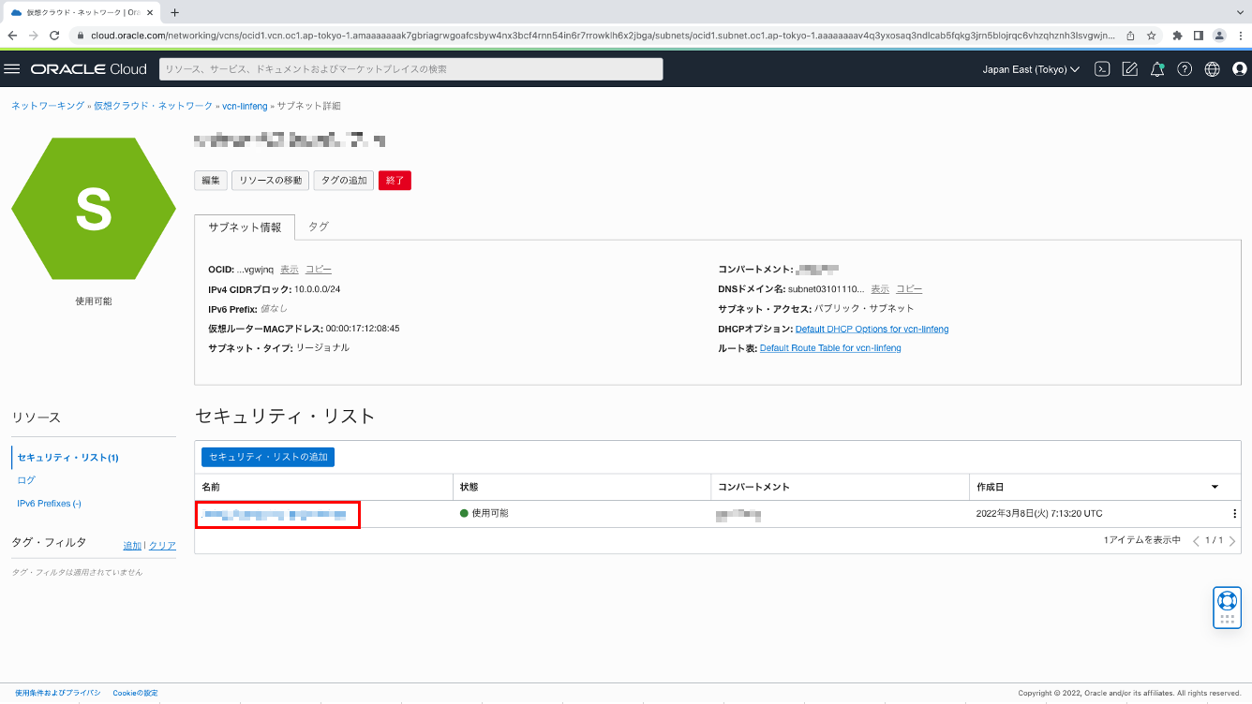Open the main navigation hamburger menu
This screenshot has width=1252, height=704.
click(x=12, y=67)
